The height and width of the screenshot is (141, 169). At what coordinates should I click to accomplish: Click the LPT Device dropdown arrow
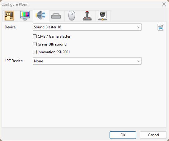(139, 61)
